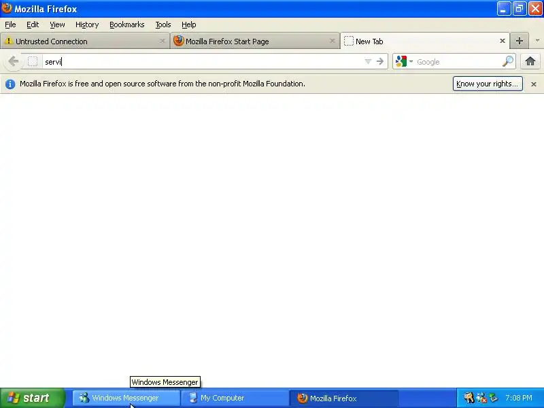
Task: Click the warning icon on Untrusted Connection tab
Action: (9, 41)
